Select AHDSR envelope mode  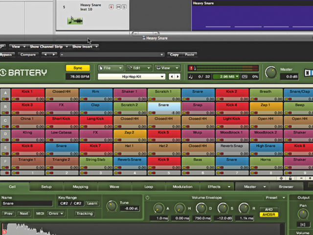[268, 214]
